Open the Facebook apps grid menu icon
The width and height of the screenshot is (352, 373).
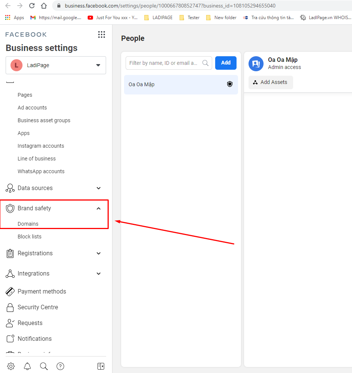(x=102, y=34)
